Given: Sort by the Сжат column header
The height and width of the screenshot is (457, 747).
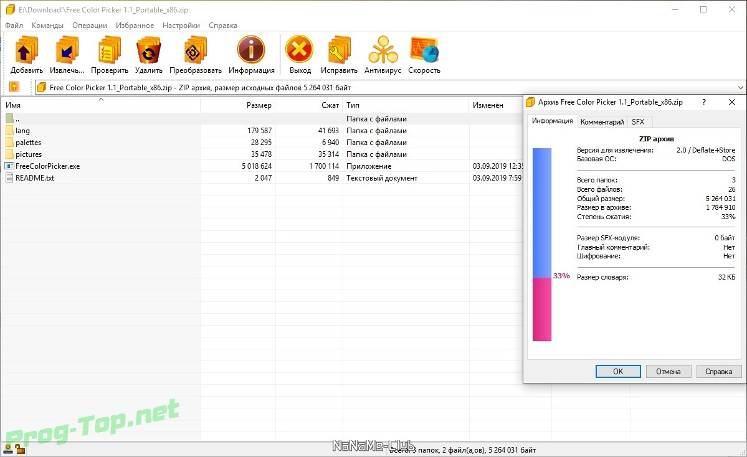Looking at the screenshot, I should [x=309, y=105].
